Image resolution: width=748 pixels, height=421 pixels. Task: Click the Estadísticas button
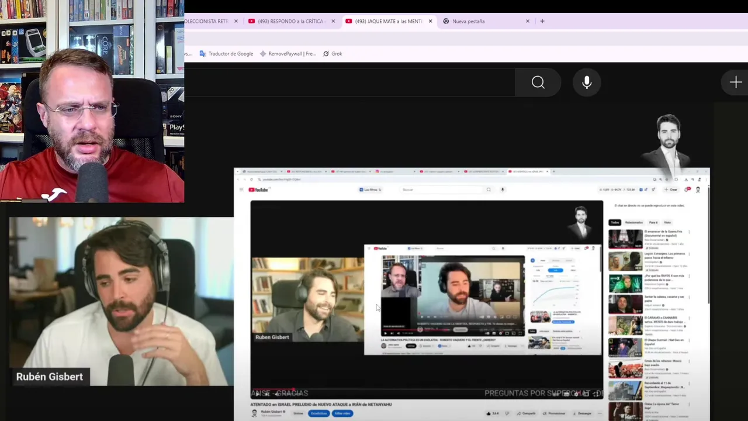318,413
